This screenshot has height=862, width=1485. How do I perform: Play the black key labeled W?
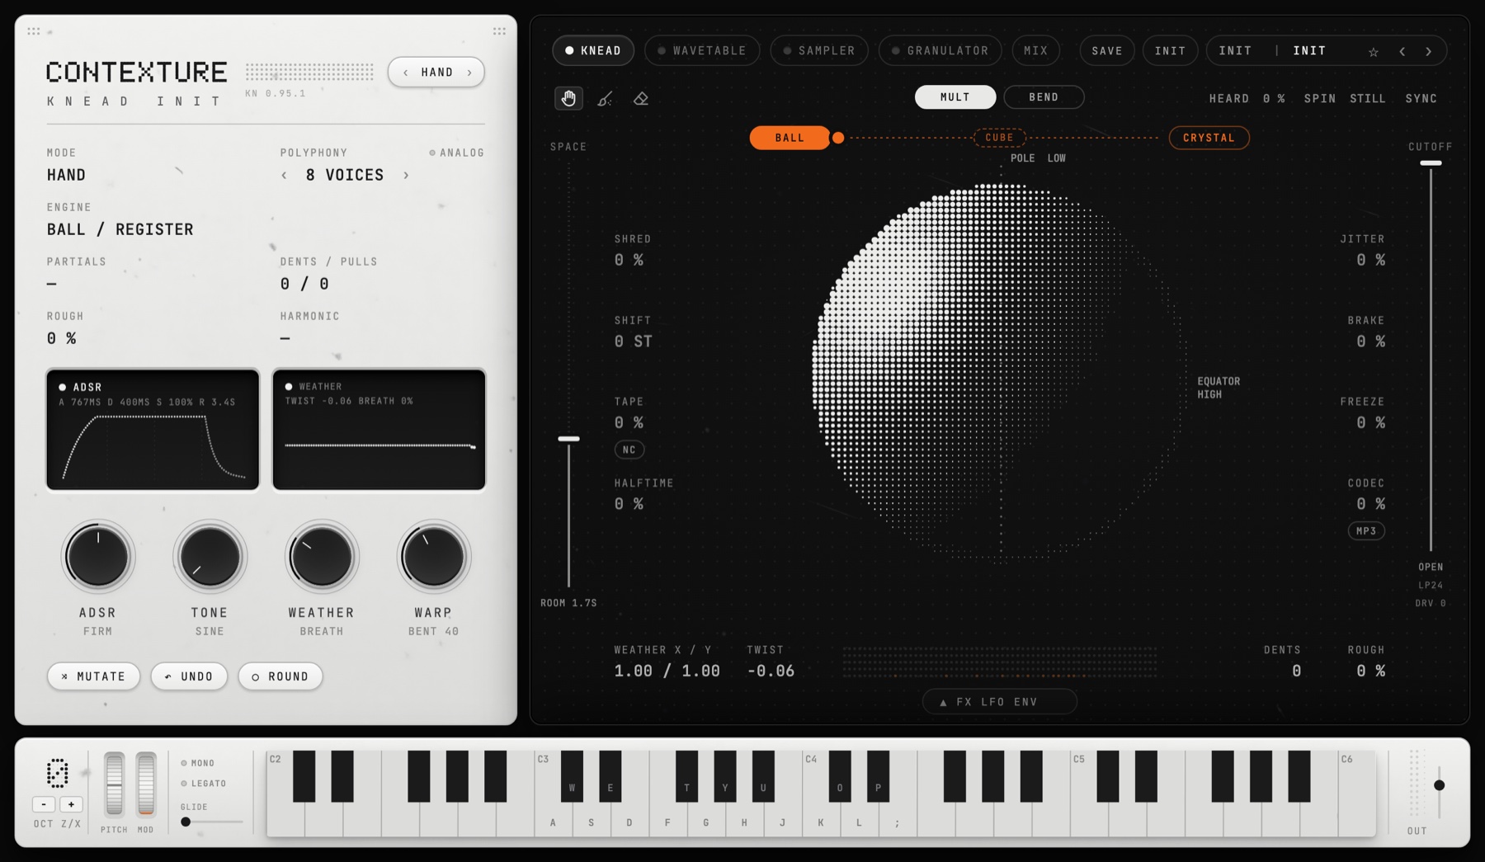coord(572,776)
